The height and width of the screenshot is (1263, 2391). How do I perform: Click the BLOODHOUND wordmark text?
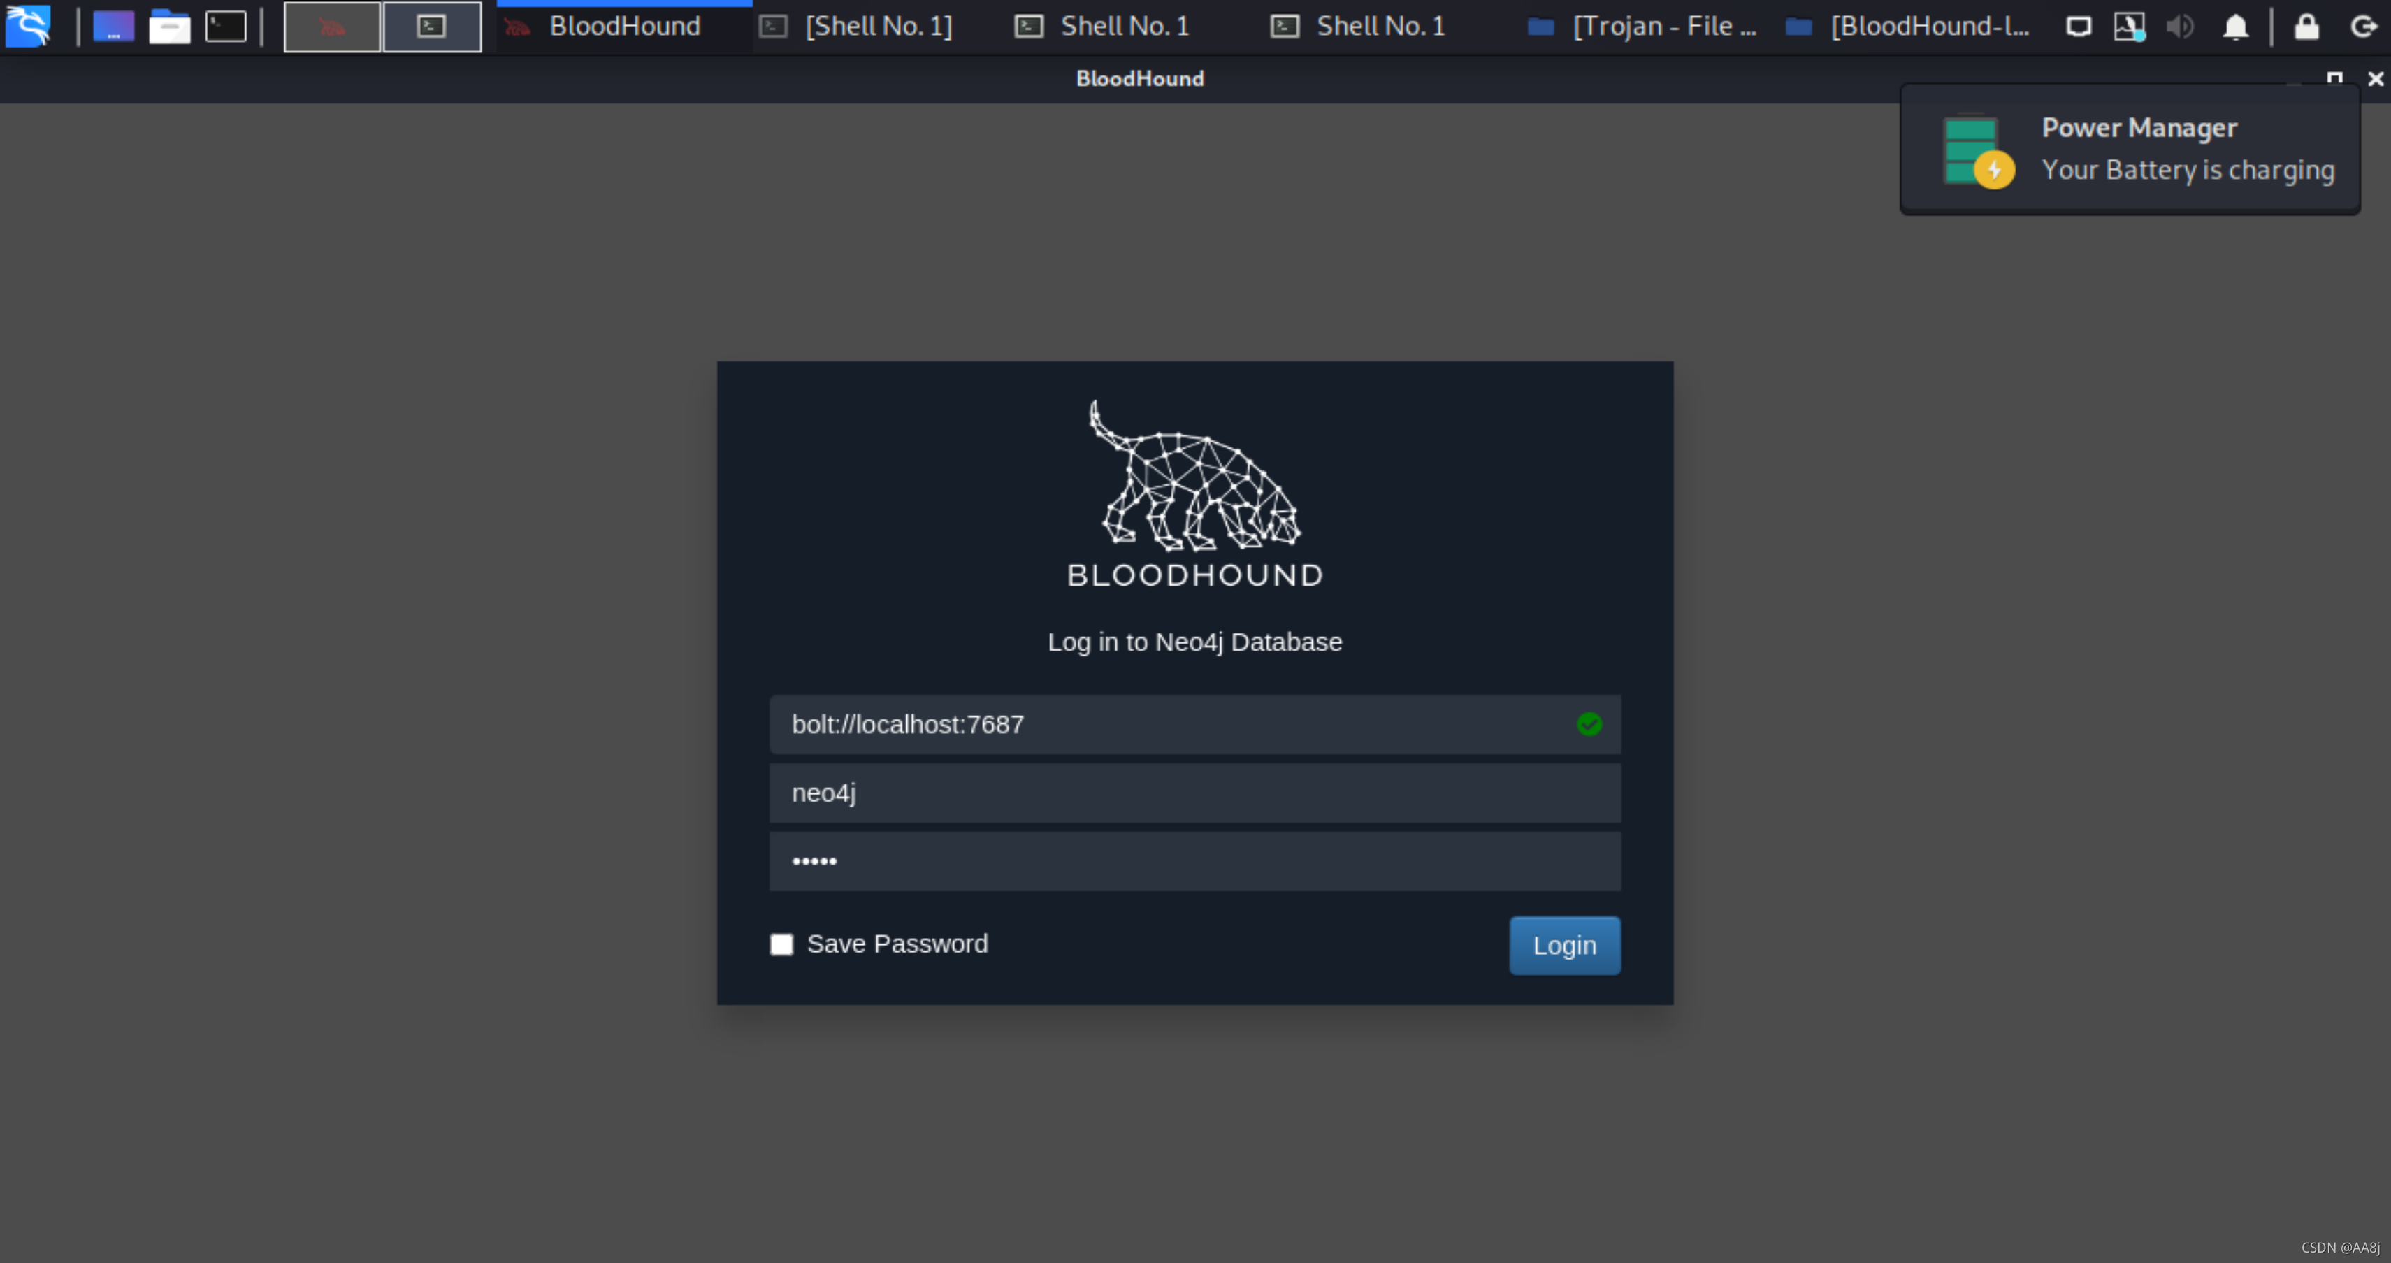(1194, 575)
